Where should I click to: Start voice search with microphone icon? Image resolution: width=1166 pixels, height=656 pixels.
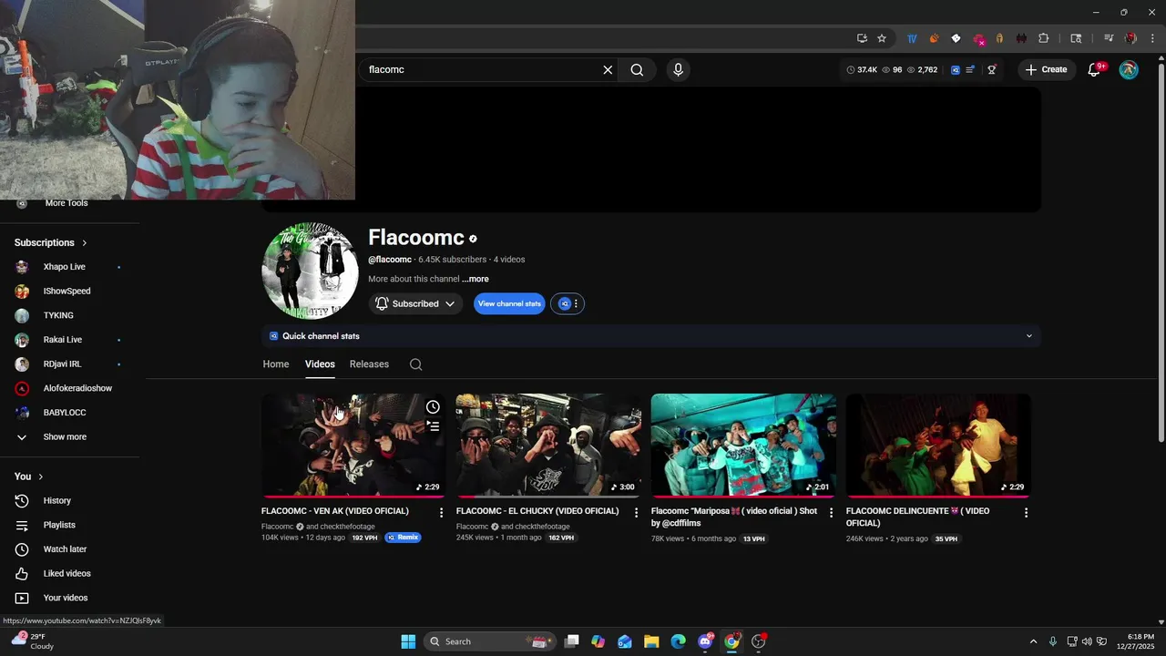[678, 69]
